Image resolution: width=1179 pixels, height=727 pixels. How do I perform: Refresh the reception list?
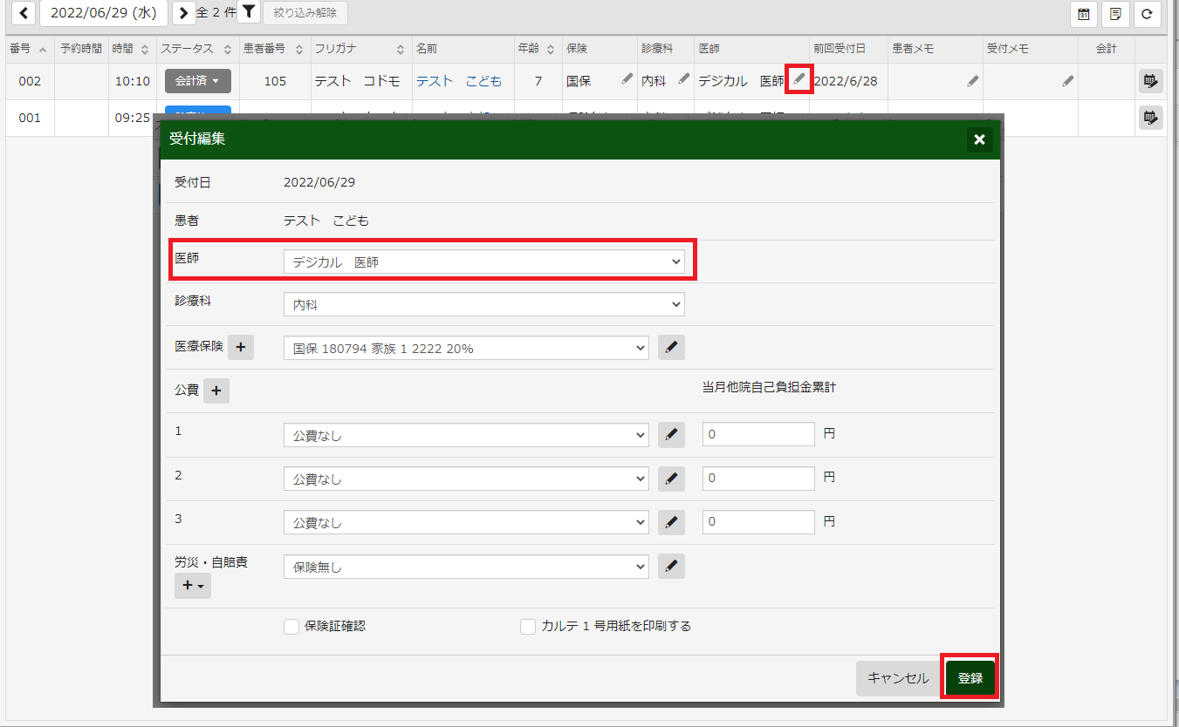pyautogui.click(x=1148, y=14)
